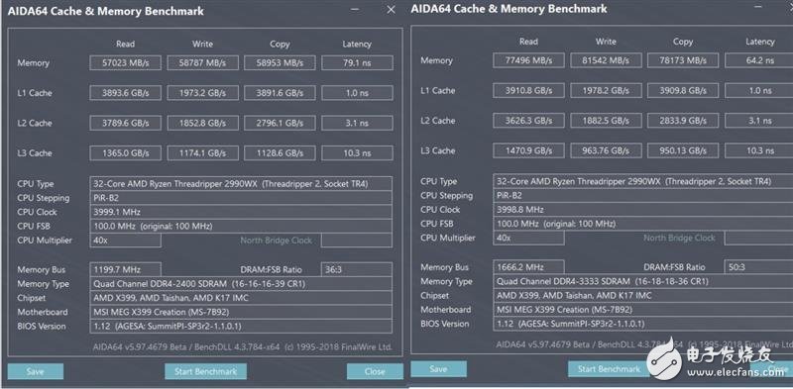Click L2 Cache Read 3789.6 GB/s value
This screenshot has height=389, width=793.
click(126, 123)
